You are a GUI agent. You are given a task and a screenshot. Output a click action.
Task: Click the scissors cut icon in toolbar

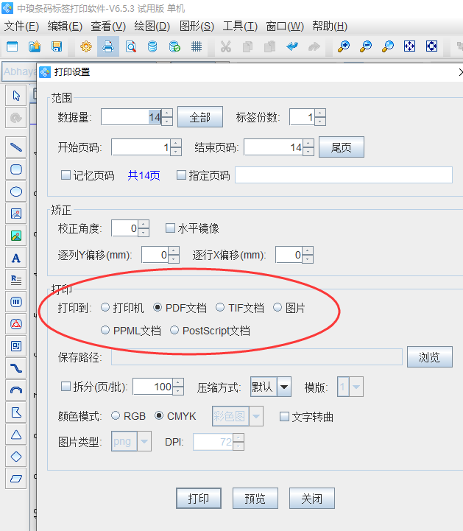226,46
